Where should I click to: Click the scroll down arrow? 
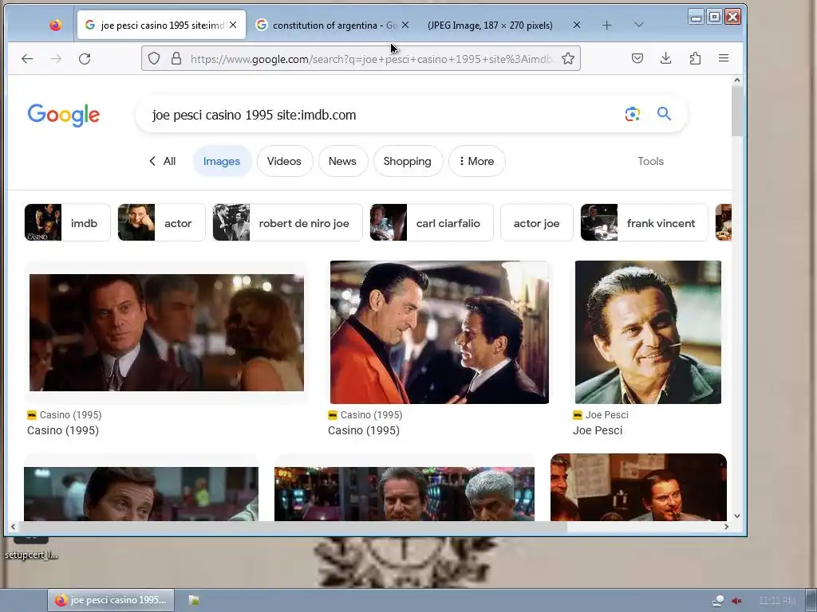click(736, 516)
